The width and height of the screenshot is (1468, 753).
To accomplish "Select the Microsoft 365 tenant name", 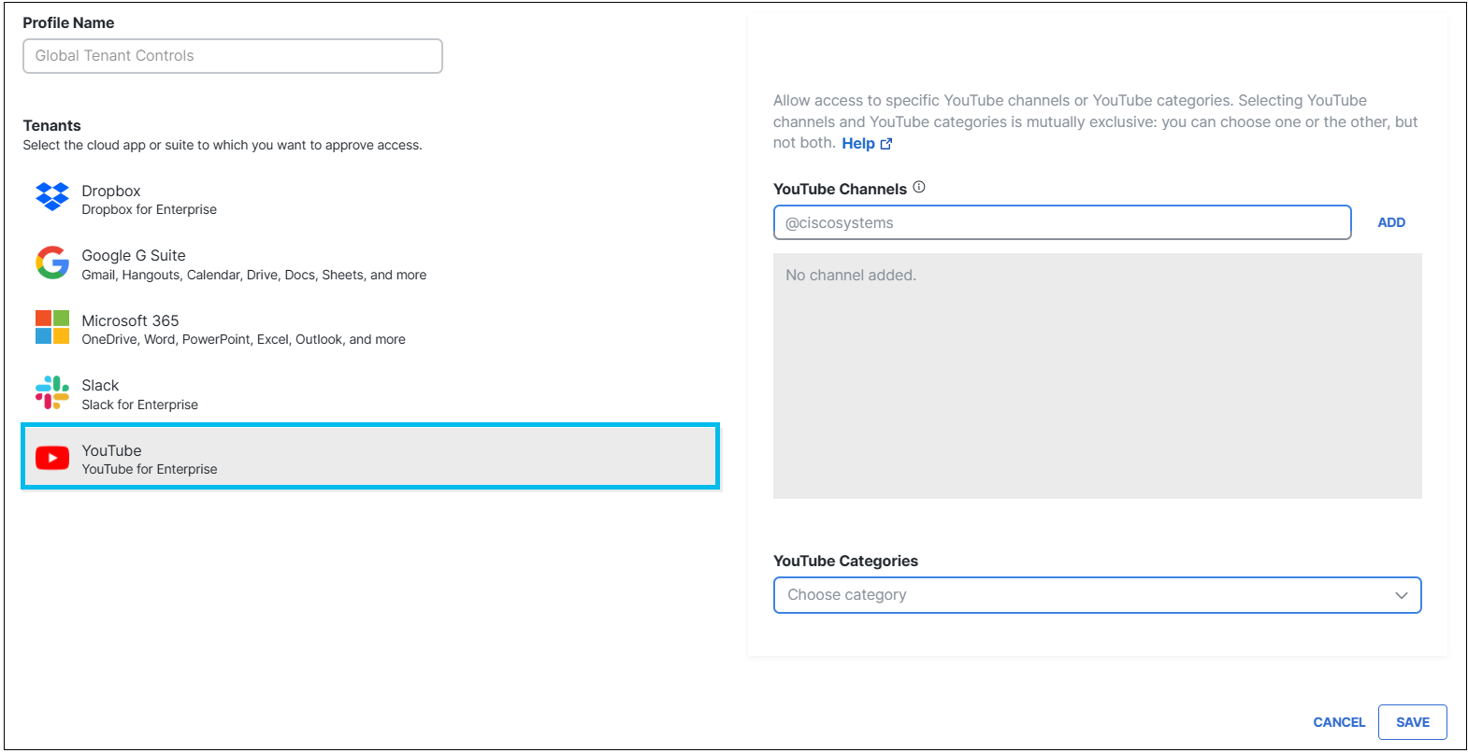I will click(130, 320).
